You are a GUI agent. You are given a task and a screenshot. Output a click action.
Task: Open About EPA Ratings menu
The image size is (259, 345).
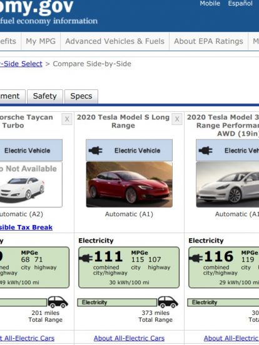click(208, 41)
